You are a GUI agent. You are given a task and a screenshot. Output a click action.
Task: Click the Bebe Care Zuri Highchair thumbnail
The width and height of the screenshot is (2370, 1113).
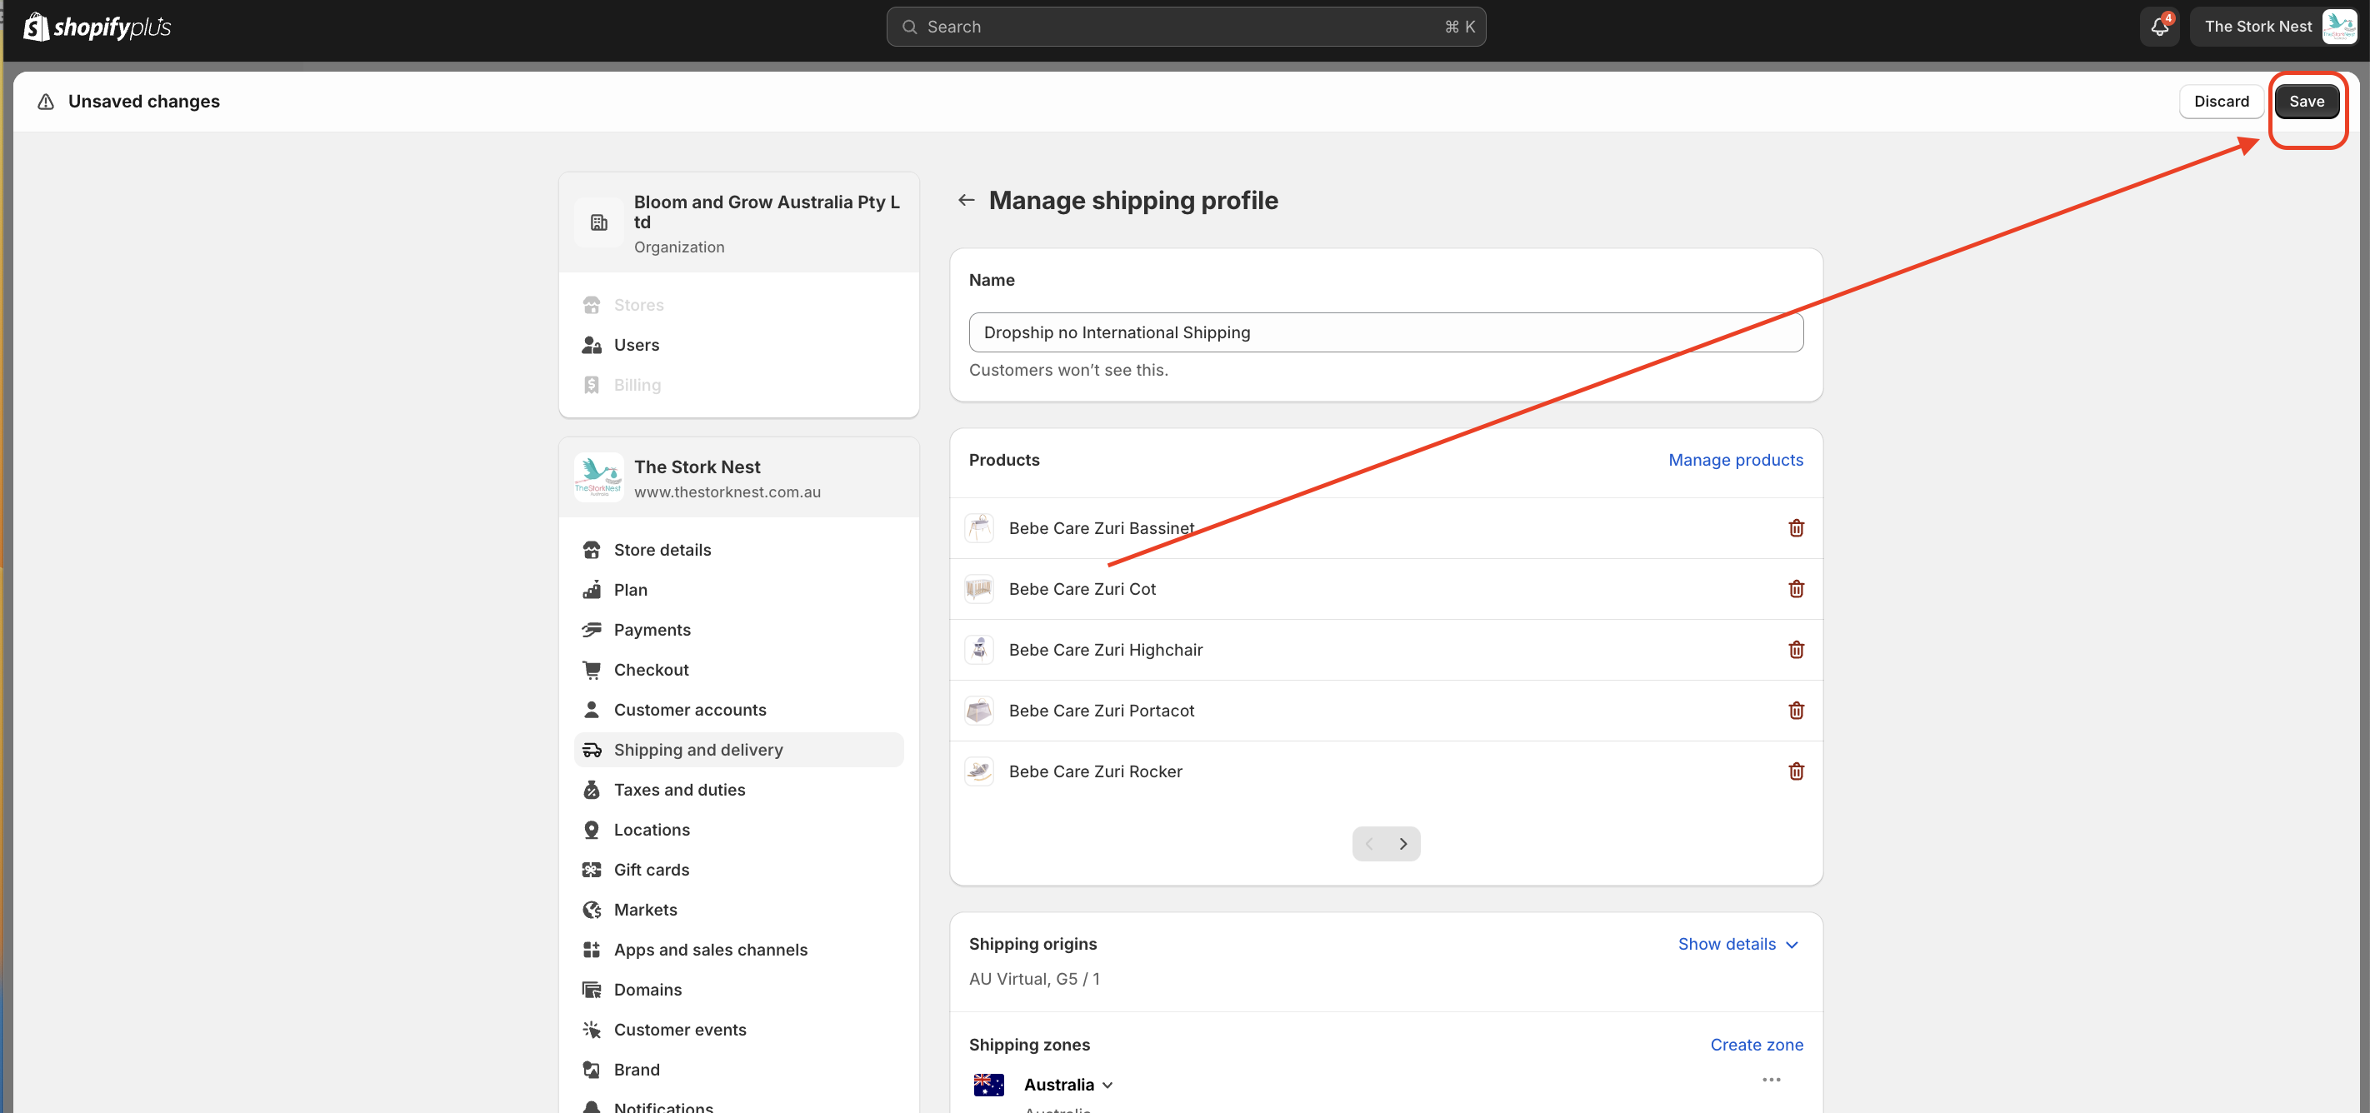pyautogui.click(x=979, y=650)
